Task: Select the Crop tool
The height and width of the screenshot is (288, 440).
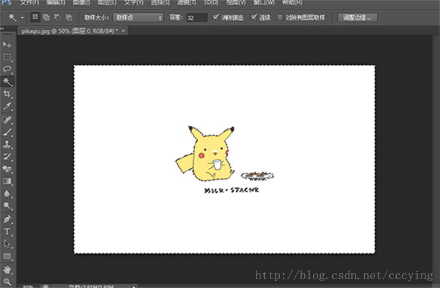Action: 7,94
